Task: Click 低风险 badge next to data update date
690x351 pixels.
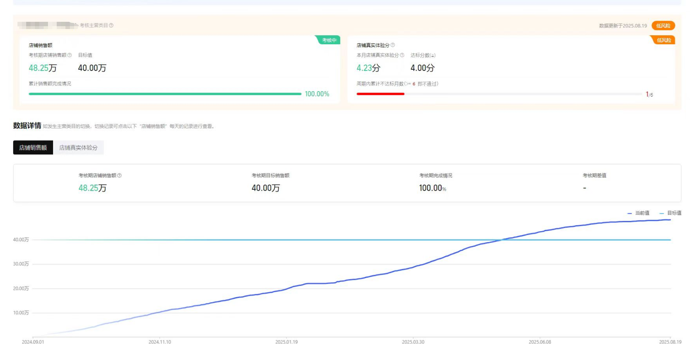Action: point(663,26)
